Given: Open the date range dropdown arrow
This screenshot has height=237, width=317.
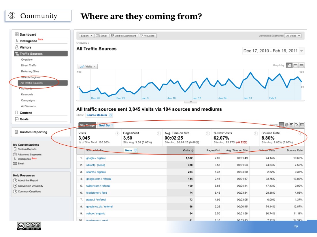Looking at the screenshot, I should [301, 51].
